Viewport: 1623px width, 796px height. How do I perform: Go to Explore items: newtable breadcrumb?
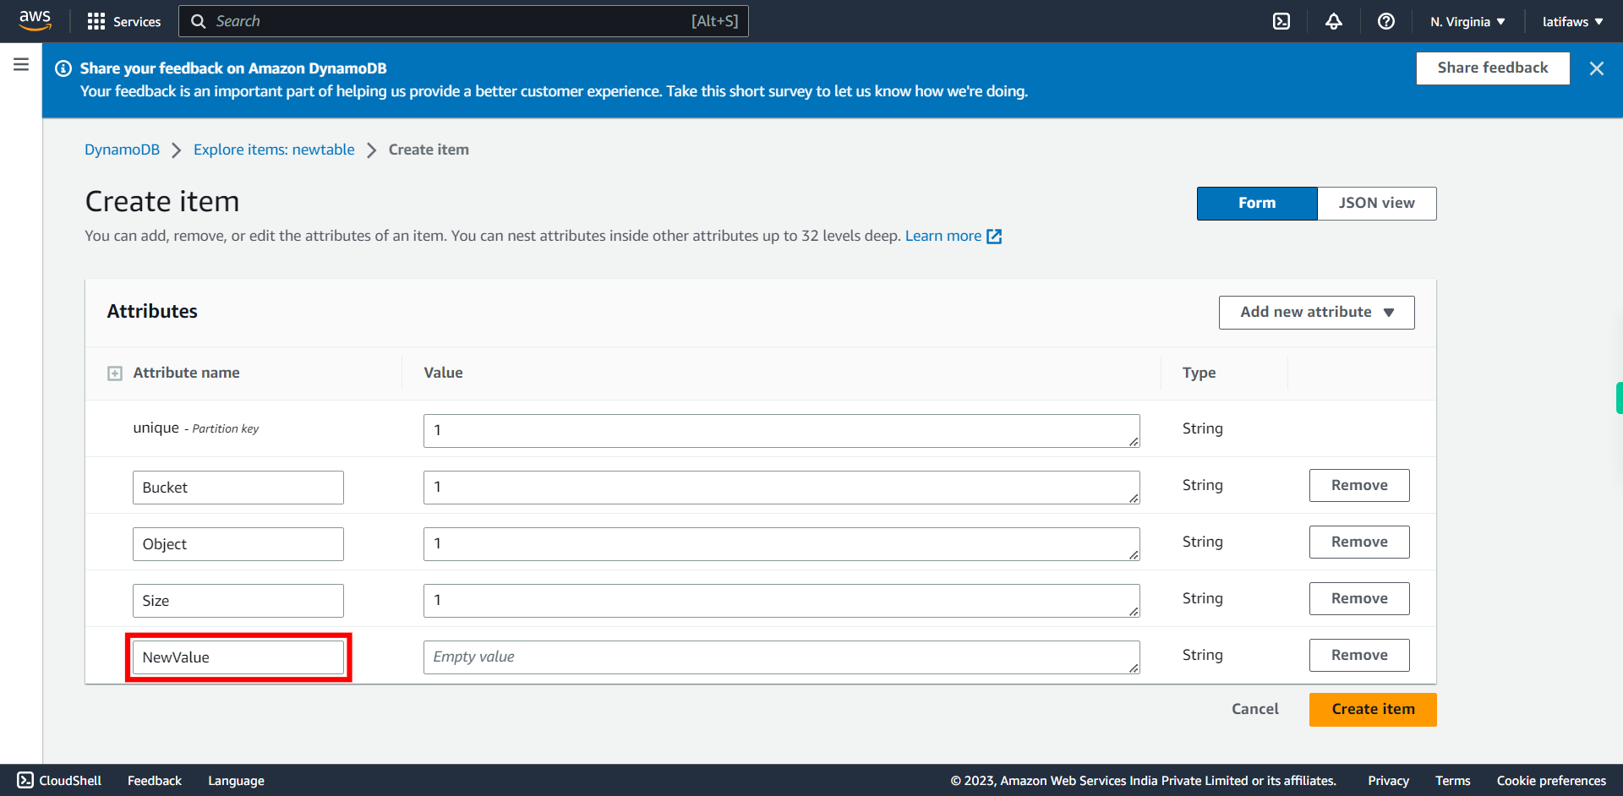click(274, 150)
